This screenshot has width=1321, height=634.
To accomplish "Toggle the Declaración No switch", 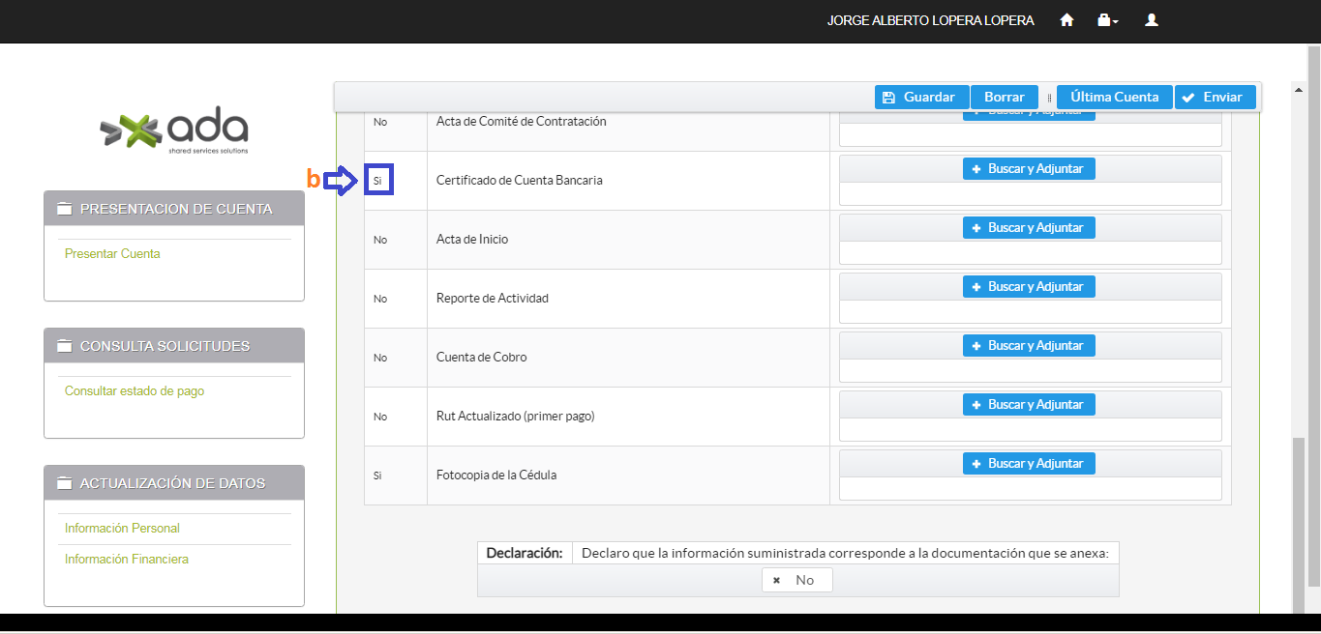I will point(796,580).
